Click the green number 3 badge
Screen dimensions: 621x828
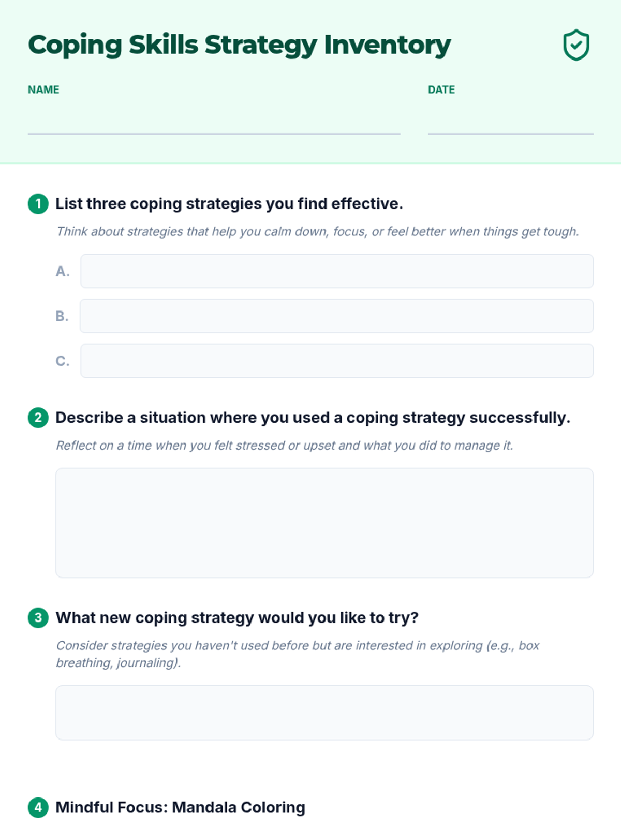coord(38,617)
